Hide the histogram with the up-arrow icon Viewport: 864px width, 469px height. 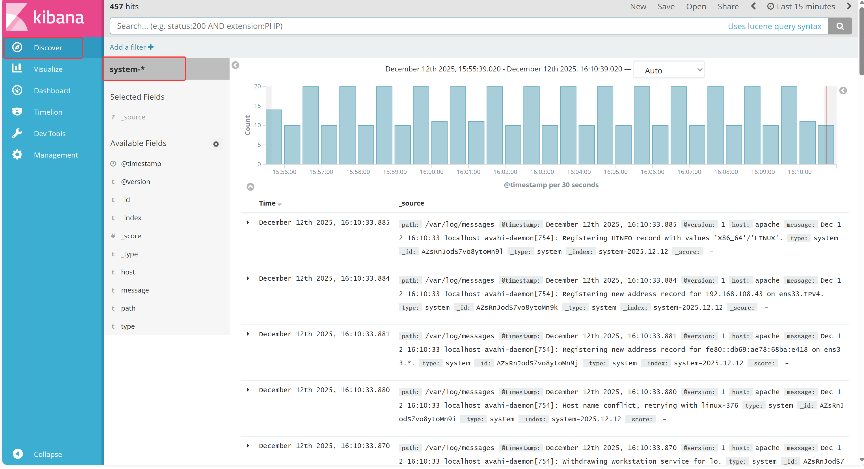[250, 187]
